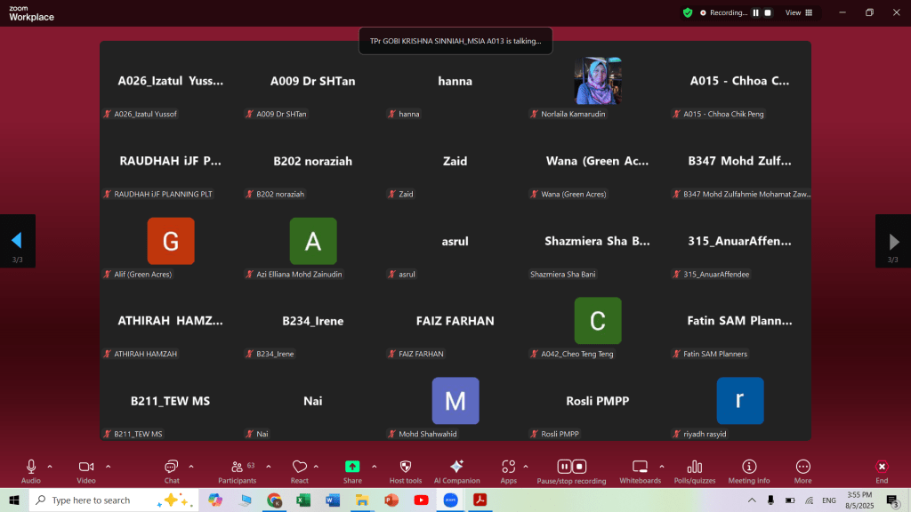Go to previous gallery page arrow
Image resolution: width=911 pixels, height=512 pixels.
point(17,241)
